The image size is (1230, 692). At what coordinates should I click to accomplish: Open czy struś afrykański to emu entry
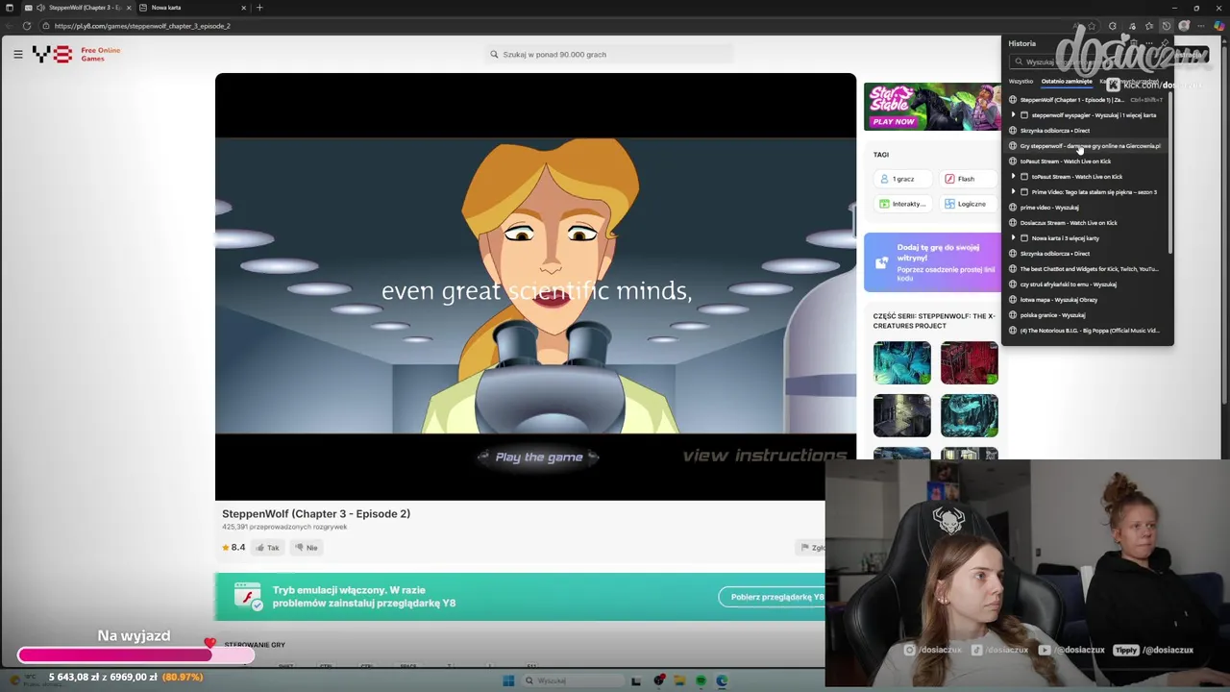tap(1087, 284)
